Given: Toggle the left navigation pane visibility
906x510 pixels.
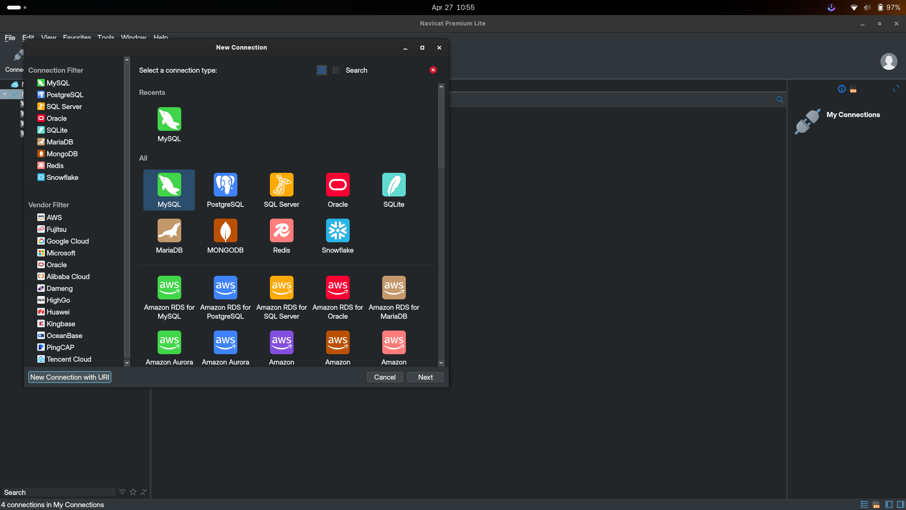Looking at the screenshot, I should tap(889, 504).
